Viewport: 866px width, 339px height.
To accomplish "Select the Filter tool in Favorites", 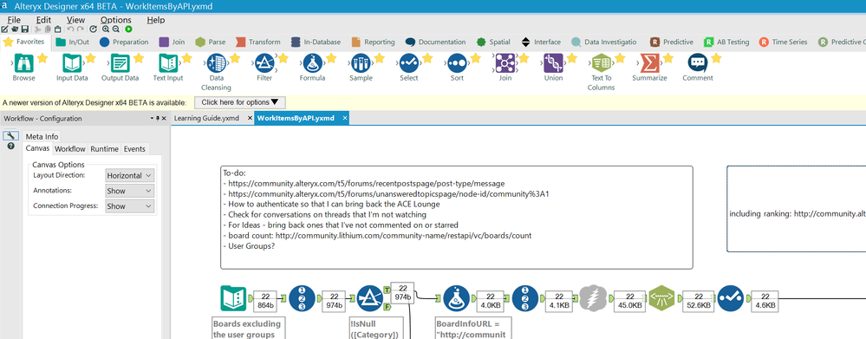I will pos(264,63).
